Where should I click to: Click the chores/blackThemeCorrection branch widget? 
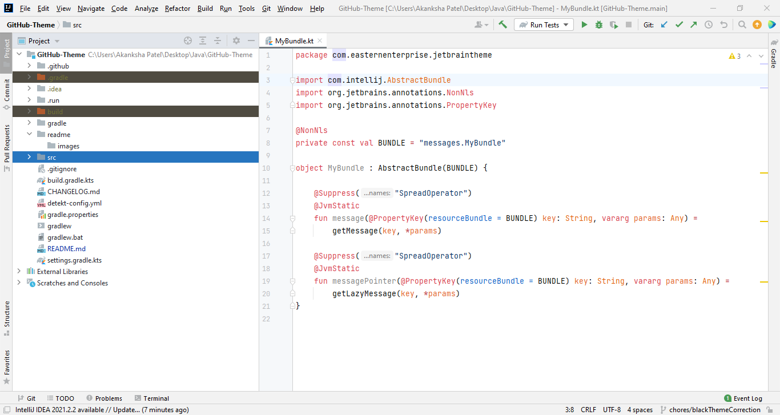[x=711, y=409]
